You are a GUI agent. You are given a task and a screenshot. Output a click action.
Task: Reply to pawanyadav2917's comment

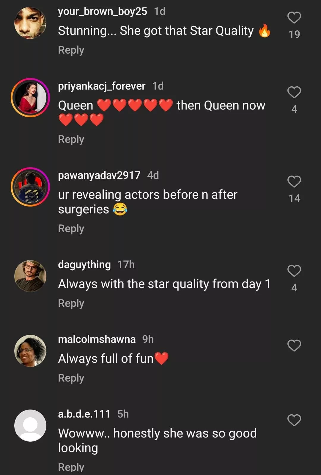pos(71,229)
